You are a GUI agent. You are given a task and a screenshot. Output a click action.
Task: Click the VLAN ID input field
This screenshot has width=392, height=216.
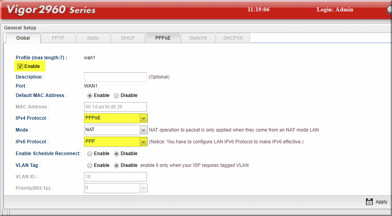point(115,177)
